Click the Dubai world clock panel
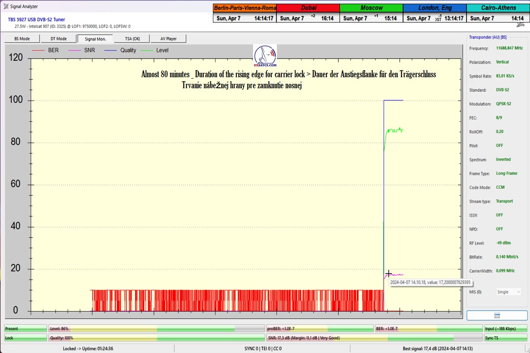530x353 pixels. (308, 13)
